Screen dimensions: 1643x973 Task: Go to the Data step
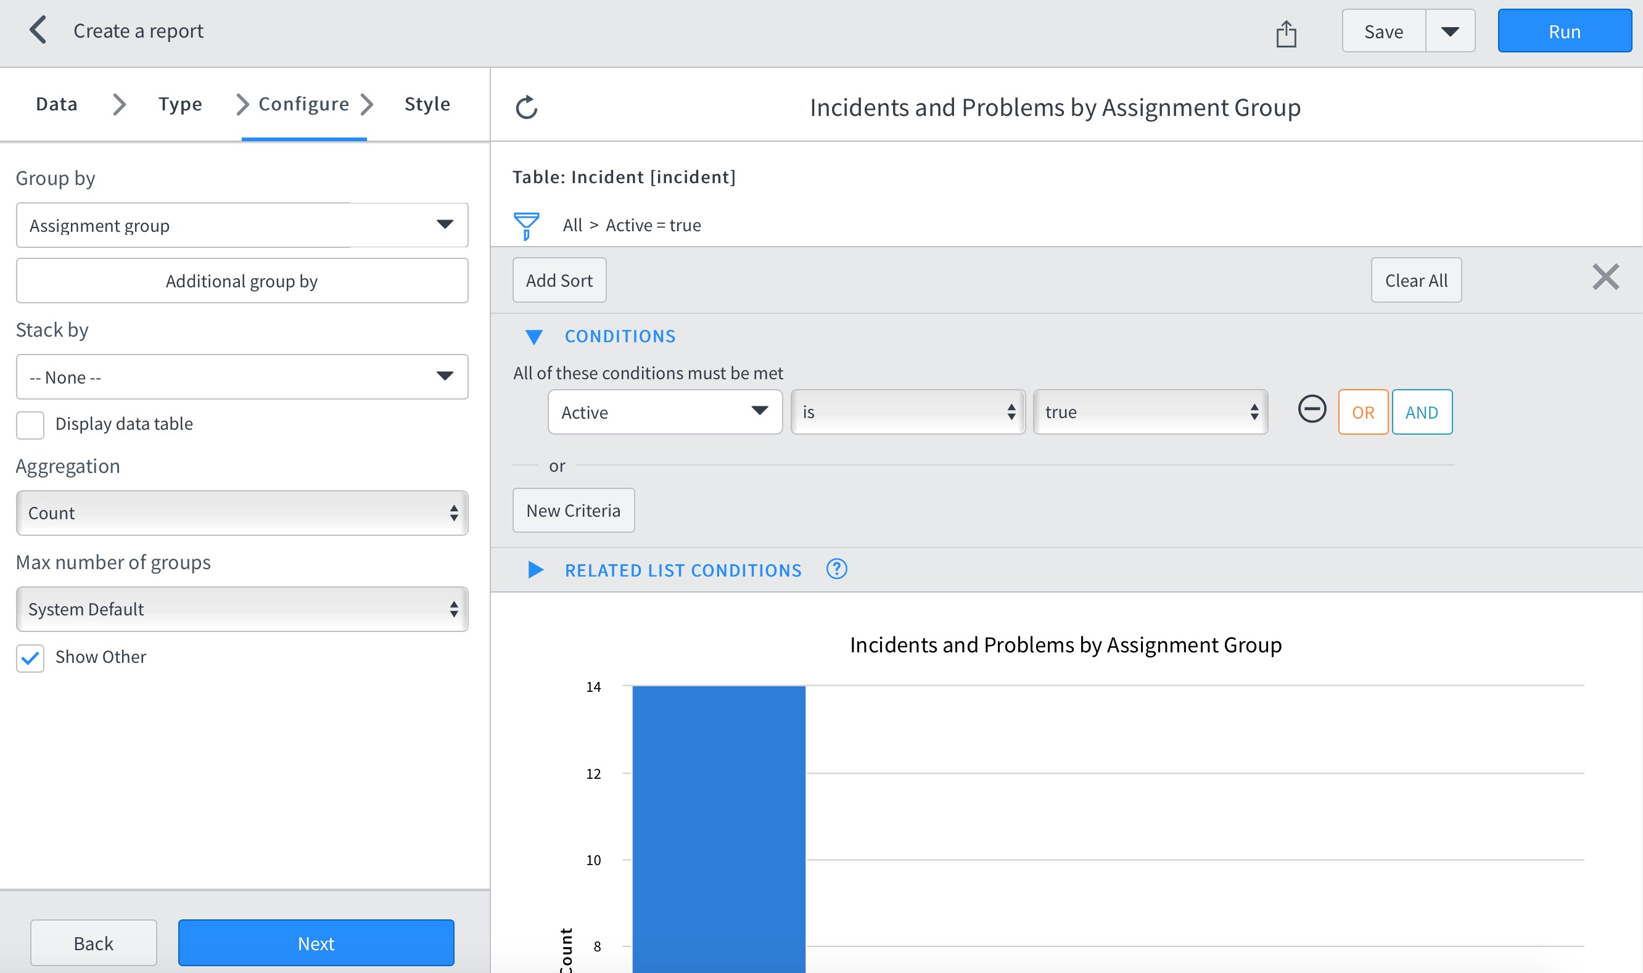[56, 104]
